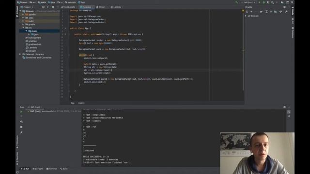The height and width of the screenshot is (174, 310).
Task: Open Project panel settings gear
Action: 53,7
